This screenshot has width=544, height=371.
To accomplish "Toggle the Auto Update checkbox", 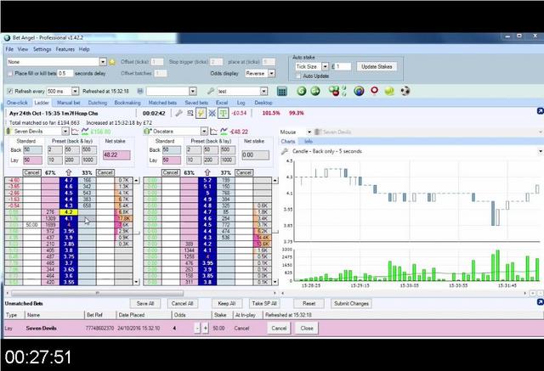I will click(x=298, y=76).
